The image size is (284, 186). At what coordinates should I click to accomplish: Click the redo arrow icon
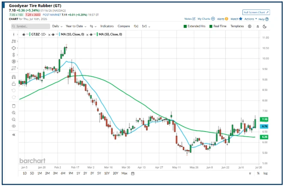click(14, 97)
